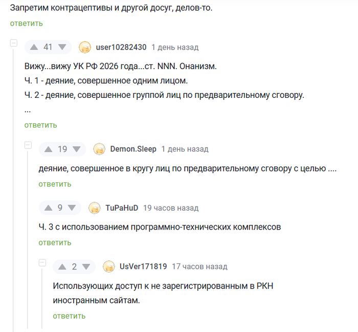Collapse the UsVer171819 reply branch
This screenshot has width=358, height=332.
(42, 263)
